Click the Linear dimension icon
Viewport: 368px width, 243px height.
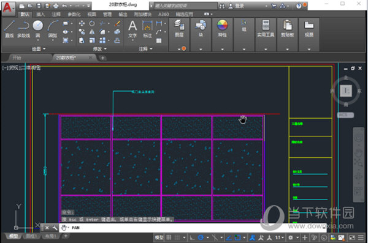tap(159, 23)
